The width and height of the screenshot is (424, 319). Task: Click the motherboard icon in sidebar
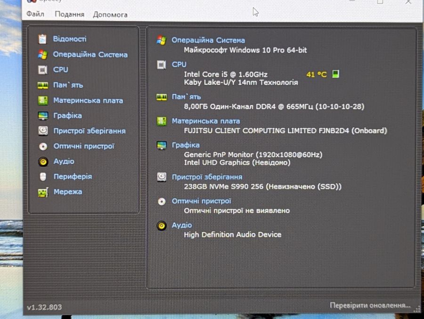(43, 100)
